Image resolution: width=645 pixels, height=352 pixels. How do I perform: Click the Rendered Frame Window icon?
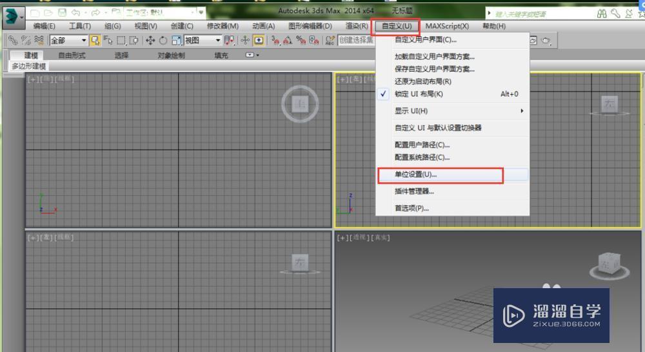coord(533,41)
